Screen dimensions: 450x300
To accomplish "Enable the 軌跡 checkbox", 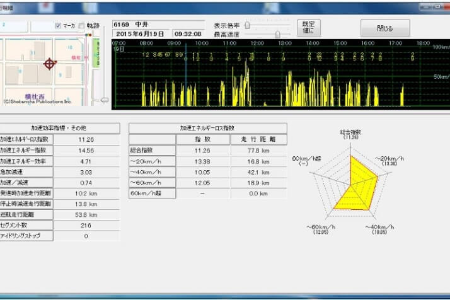I will click(81, 26).
